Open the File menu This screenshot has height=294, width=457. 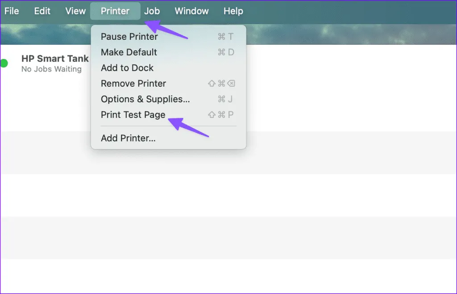point(12,11)
